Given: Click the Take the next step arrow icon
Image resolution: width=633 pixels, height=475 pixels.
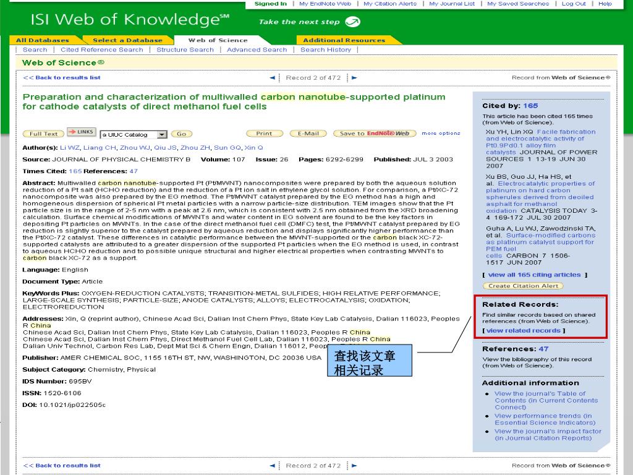Looking at the screenshot, I should (352, 22).
